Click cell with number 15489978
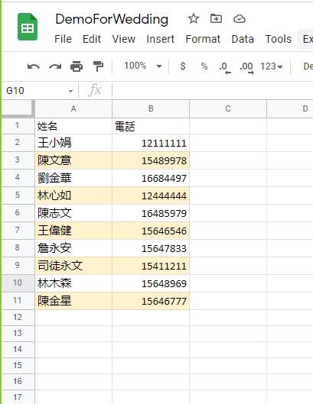The height and width of the screenshot is (404, 313). pos(151,160)
